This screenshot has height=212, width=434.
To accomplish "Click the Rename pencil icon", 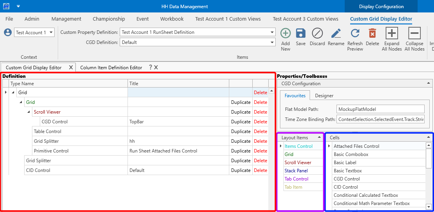I will 336,33.
